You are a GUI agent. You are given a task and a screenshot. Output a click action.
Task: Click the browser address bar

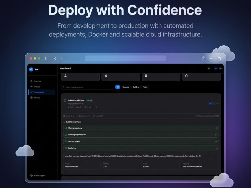pos(125,58)
